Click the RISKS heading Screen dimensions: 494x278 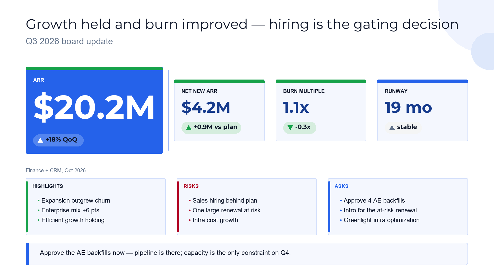(191, 186)
